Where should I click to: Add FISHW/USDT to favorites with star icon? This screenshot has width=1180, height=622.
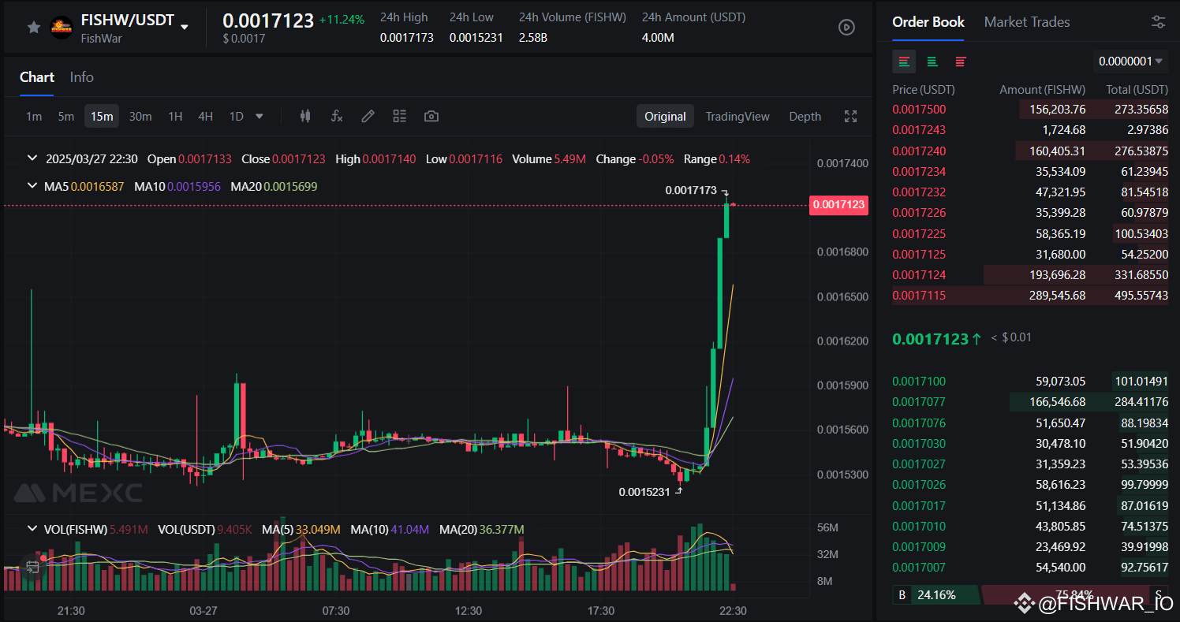33,28
